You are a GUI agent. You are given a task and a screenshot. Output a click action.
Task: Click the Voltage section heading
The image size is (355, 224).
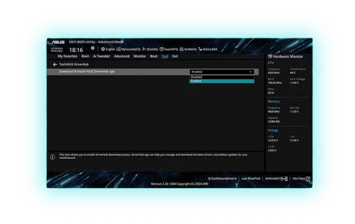273,130
